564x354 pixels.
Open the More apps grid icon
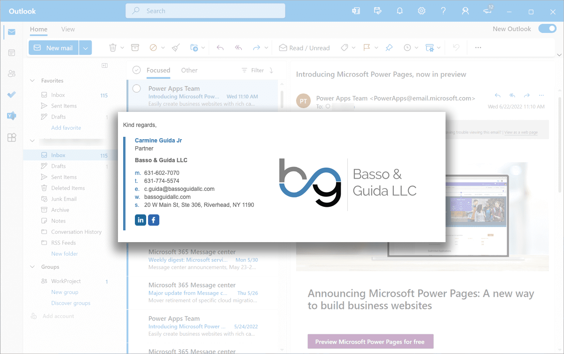click(11, 137)
